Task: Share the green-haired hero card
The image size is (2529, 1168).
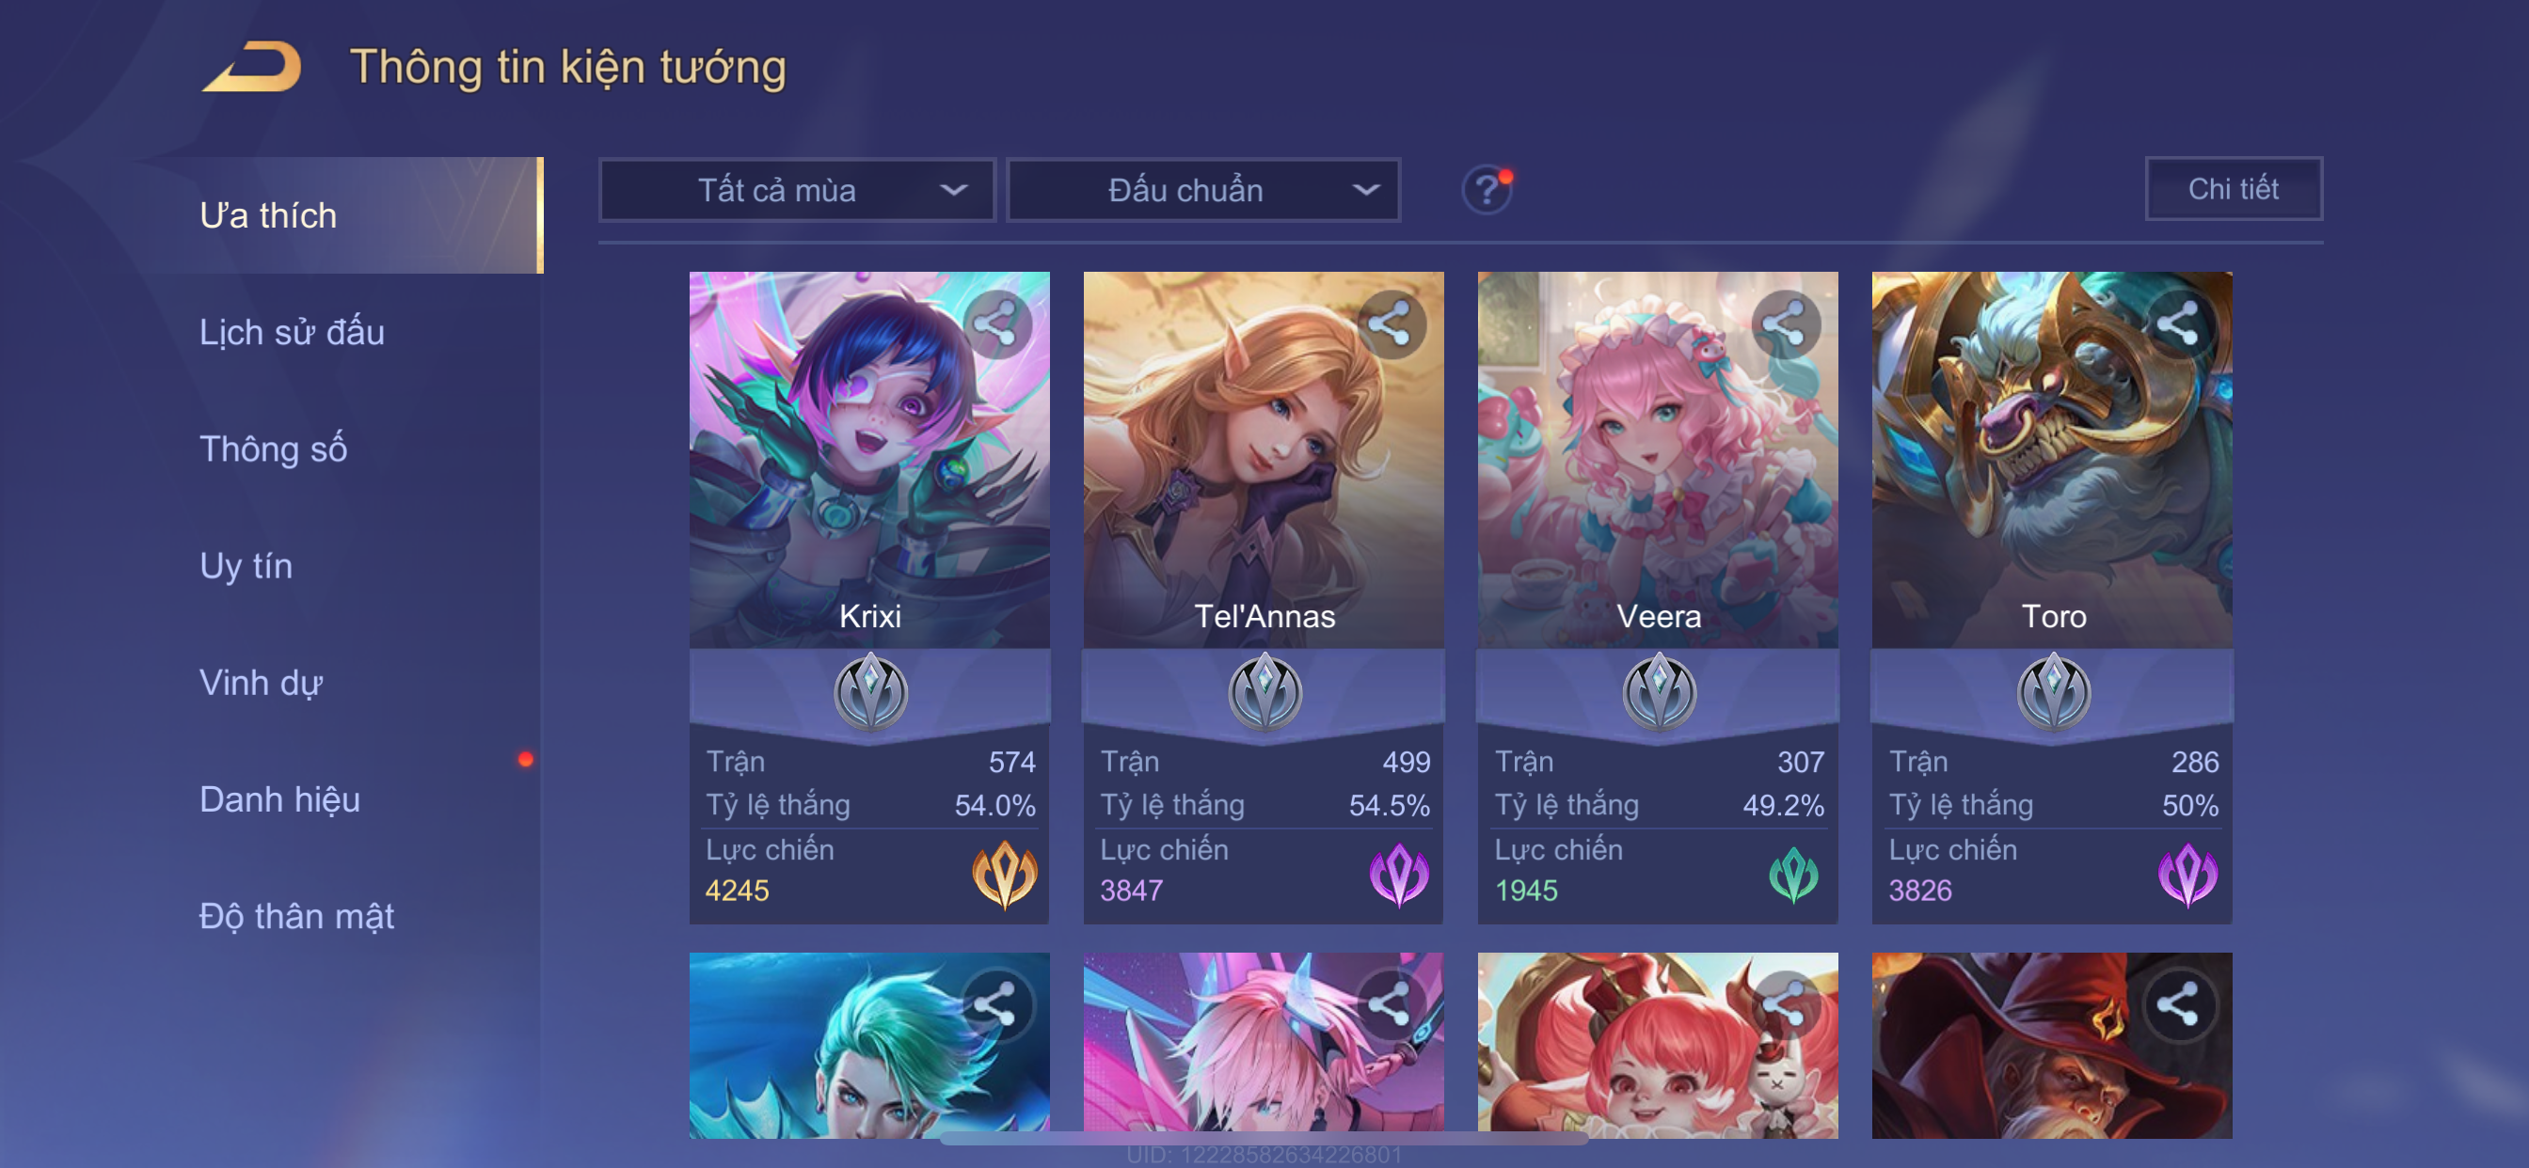Action: 996,1005
